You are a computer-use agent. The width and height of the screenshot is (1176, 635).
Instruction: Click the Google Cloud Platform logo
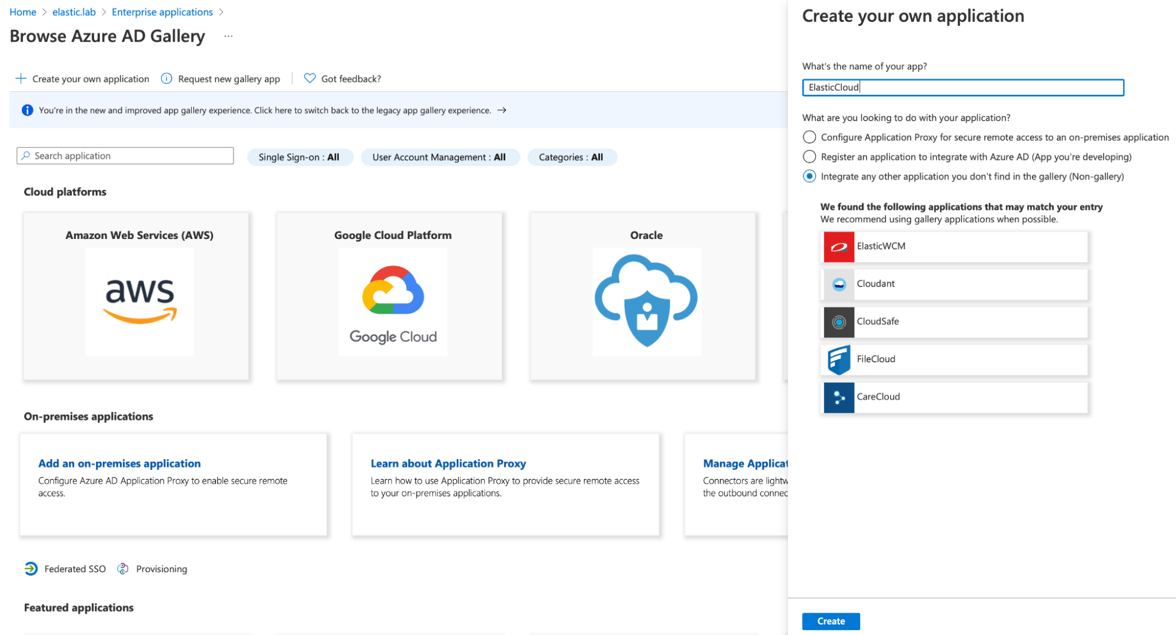point(392,301)
